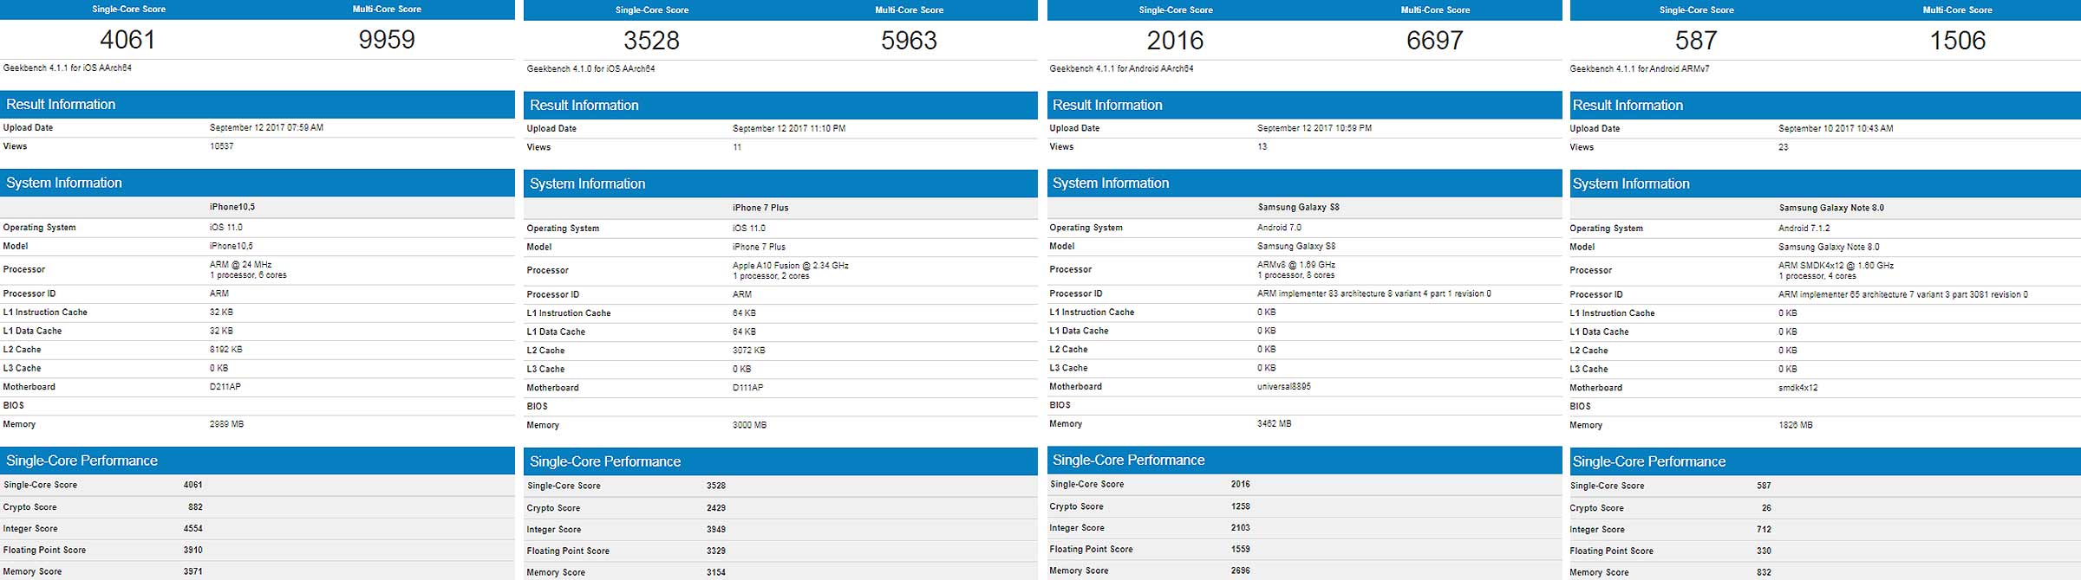This screenshot has width=2081, height=580.
Task: Click Crypto Score value 26
Action: [1766, 508]
